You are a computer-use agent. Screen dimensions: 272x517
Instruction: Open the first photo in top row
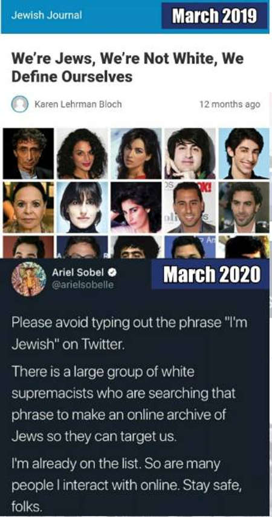(x=28, y=154)
